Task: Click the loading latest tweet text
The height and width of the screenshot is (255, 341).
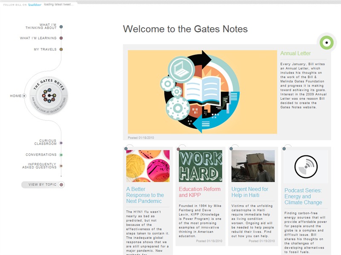Action: point(59,4)
